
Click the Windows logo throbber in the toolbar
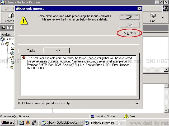[x=166, y=8]
